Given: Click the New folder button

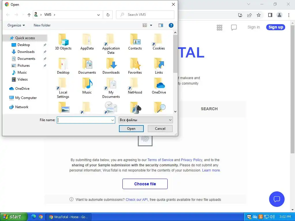Looking at the screenshot, I should coord(42,25).
